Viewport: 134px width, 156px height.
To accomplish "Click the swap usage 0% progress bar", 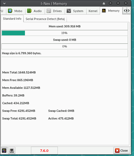I will tap(65, 46).
